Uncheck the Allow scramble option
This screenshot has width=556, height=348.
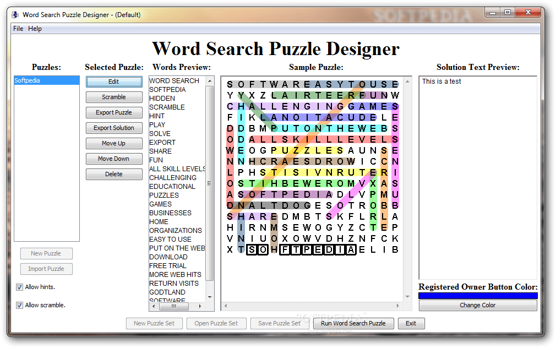tap(19, 305)
